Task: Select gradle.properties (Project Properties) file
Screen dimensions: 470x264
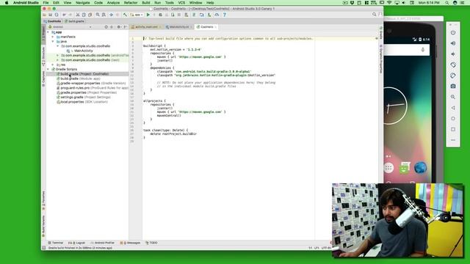Action: point(87,92)
